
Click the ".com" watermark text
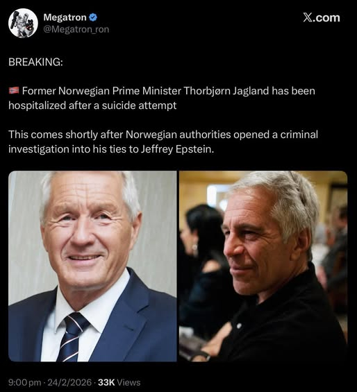[326, 17]
